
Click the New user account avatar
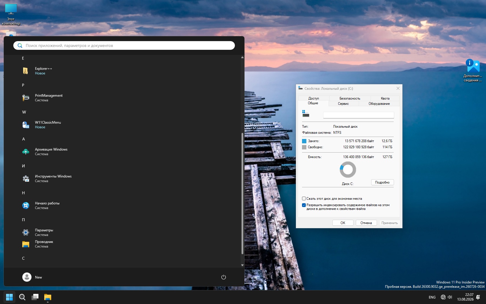(27, 277)
